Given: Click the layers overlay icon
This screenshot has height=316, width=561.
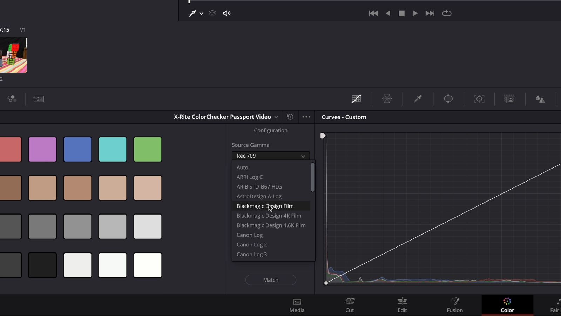Looking at the screenshot, I should click(212, 13).
